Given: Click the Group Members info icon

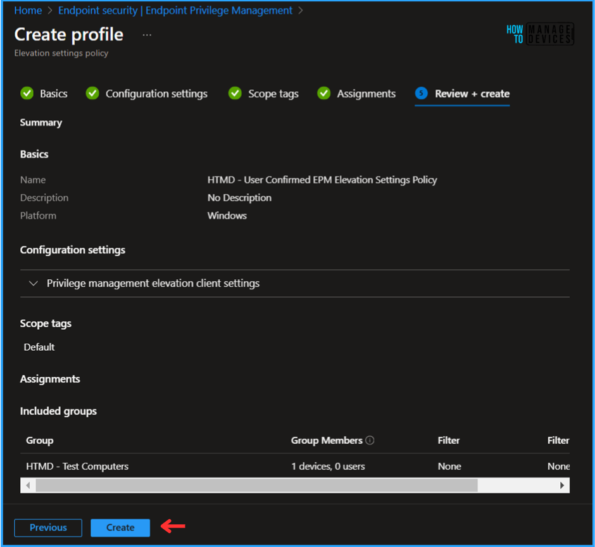Looking at the screenshot, I should coord(370,440).
